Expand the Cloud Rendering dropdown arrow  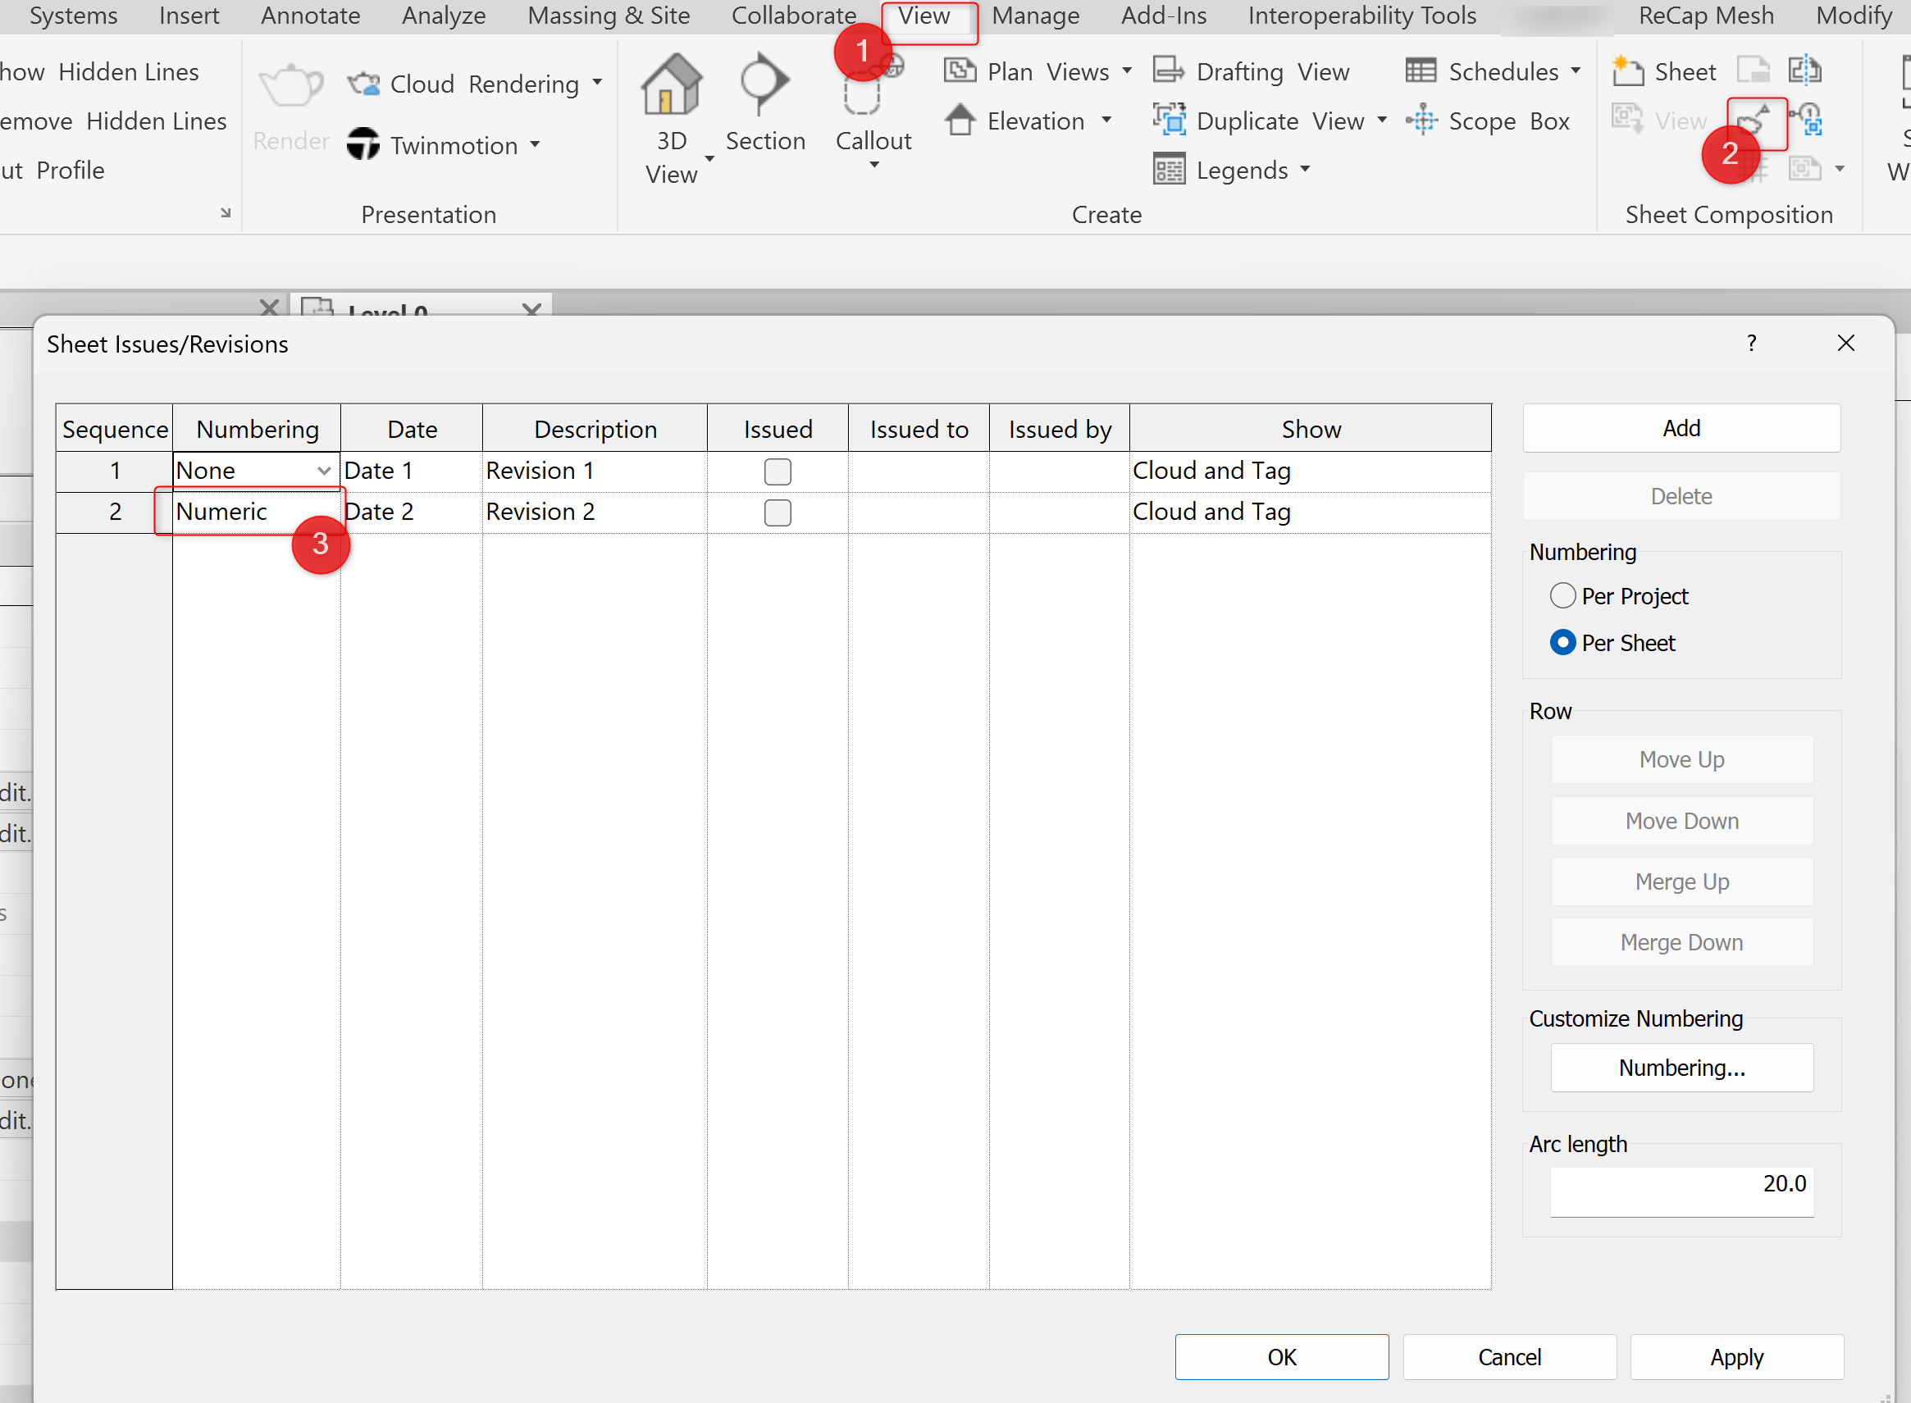597,82
